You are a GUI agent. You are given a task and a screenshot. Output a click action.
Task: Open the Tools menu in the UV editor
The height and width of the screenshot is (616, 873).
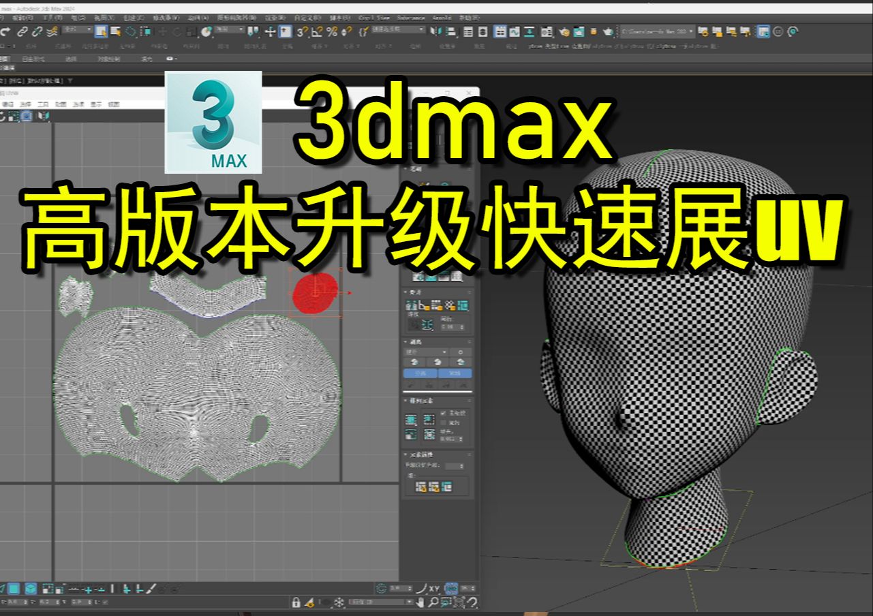point(43,104)
